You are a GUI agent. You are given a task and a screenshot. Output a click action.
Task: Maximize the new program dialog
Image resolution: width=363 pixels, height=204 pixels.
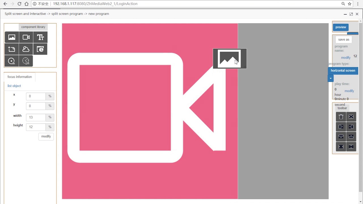click(351, 14)
